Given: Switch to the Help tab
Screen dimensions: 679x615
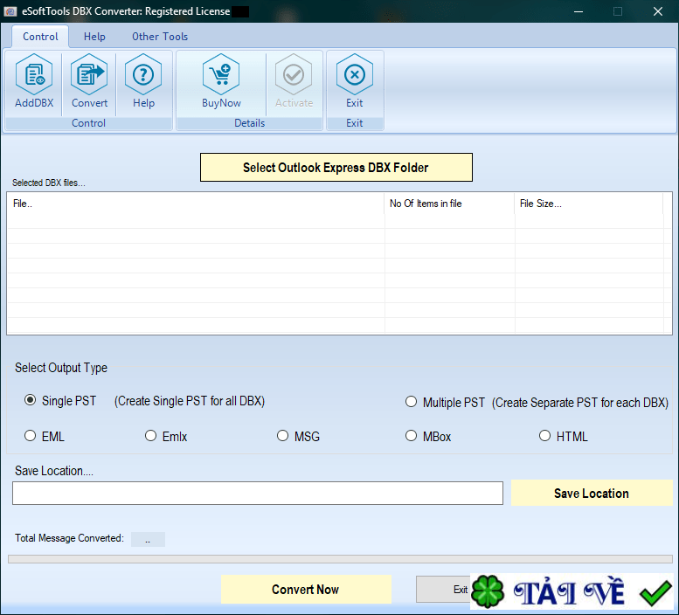Looking at the screenshot, I should (94, 37).
